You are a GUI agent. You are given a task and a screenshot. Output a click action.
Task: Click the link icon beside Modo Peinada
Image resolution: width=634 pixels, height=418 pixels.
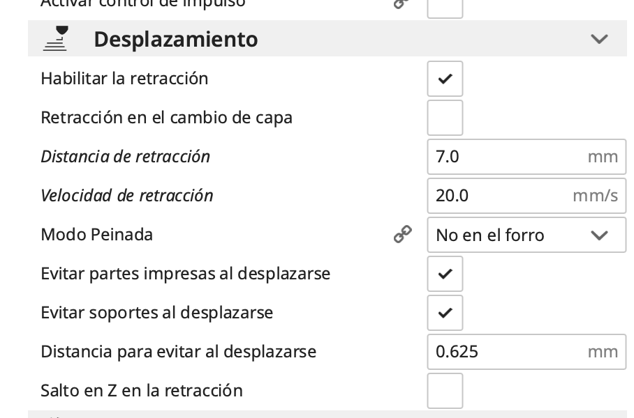[x=402, y=235]
